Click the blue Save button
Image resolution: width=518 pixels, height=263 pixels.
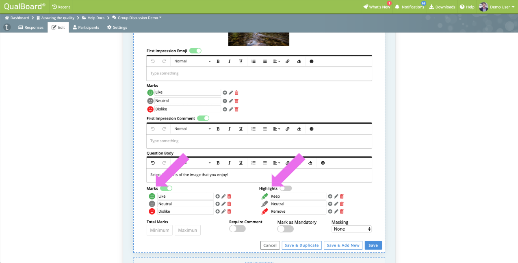[373, 245]
